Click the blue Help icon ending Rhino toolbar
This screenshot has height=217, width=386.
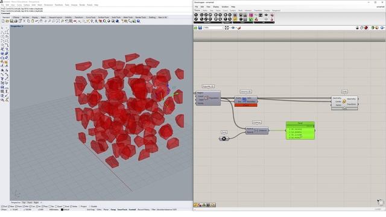pos(138,21)
